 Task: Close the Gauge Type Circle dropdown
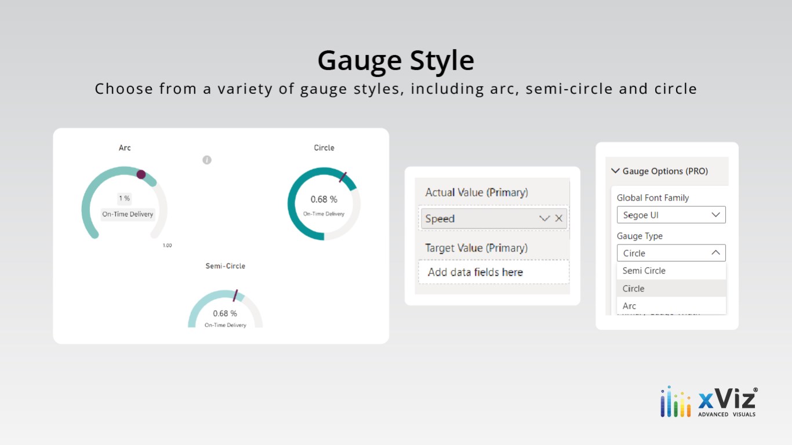coord(671,253)
